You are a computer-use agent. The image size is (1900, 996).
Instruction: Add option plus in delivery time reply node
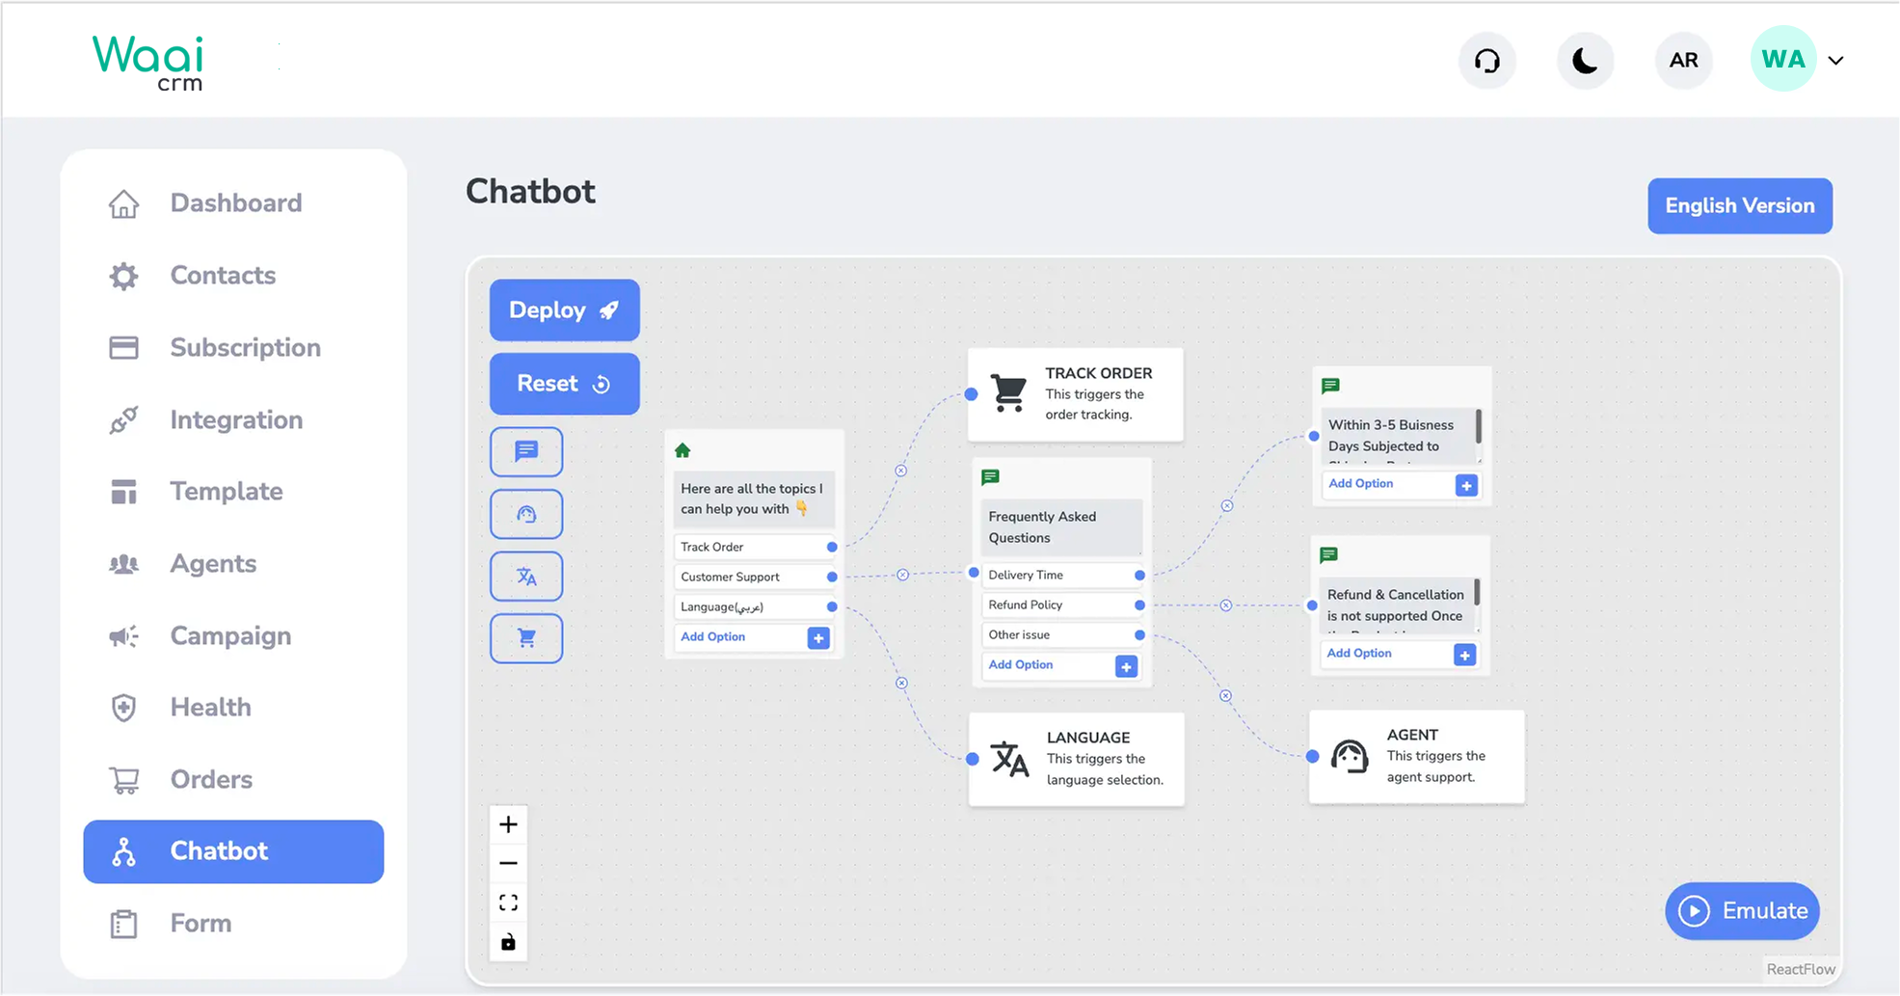(x=1466, y=486)
